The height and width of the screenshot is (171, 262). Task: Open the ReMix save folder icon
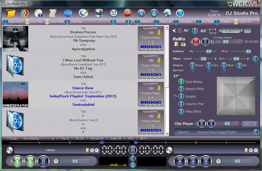pyautogui.click(x=176, y=44)
